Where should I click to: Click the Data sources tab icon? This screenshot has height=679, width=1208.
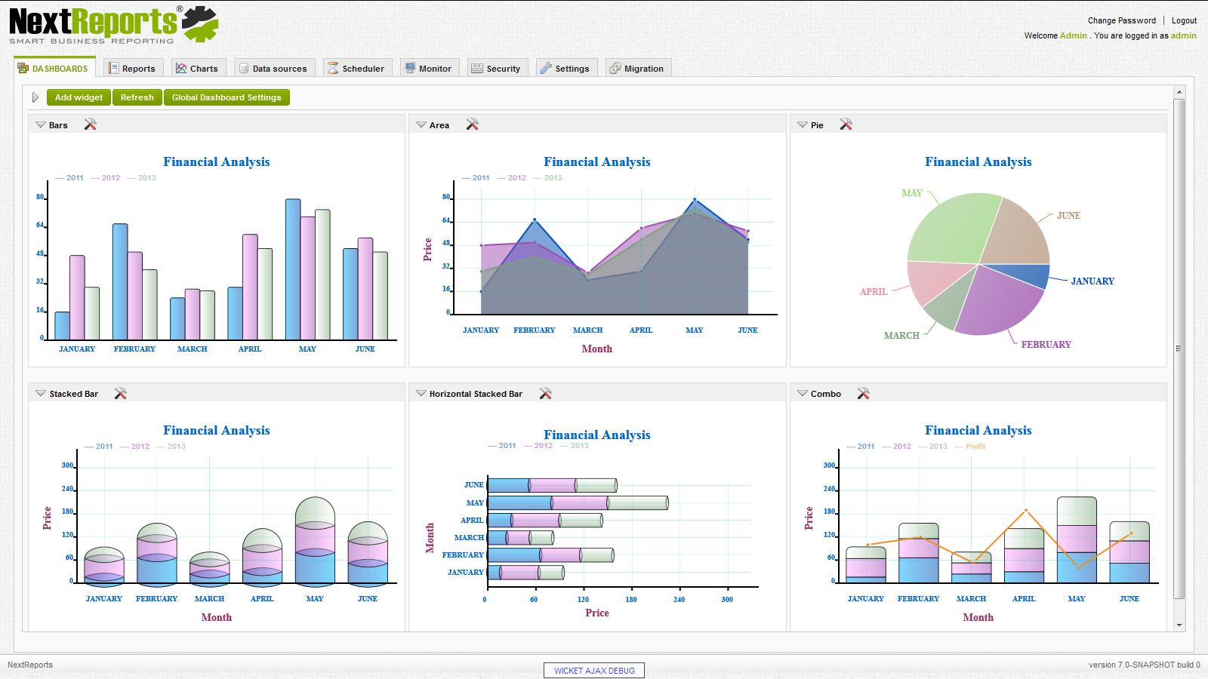point(244,68)
